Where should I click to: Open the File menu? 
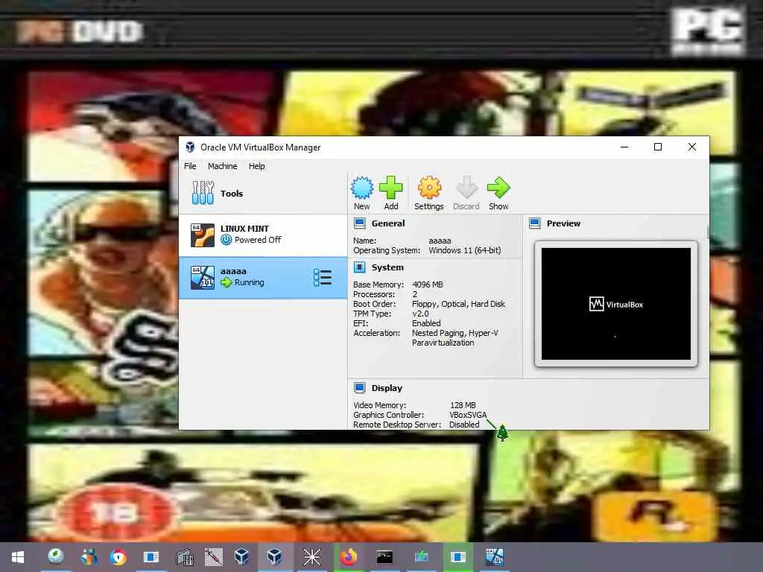190,166
